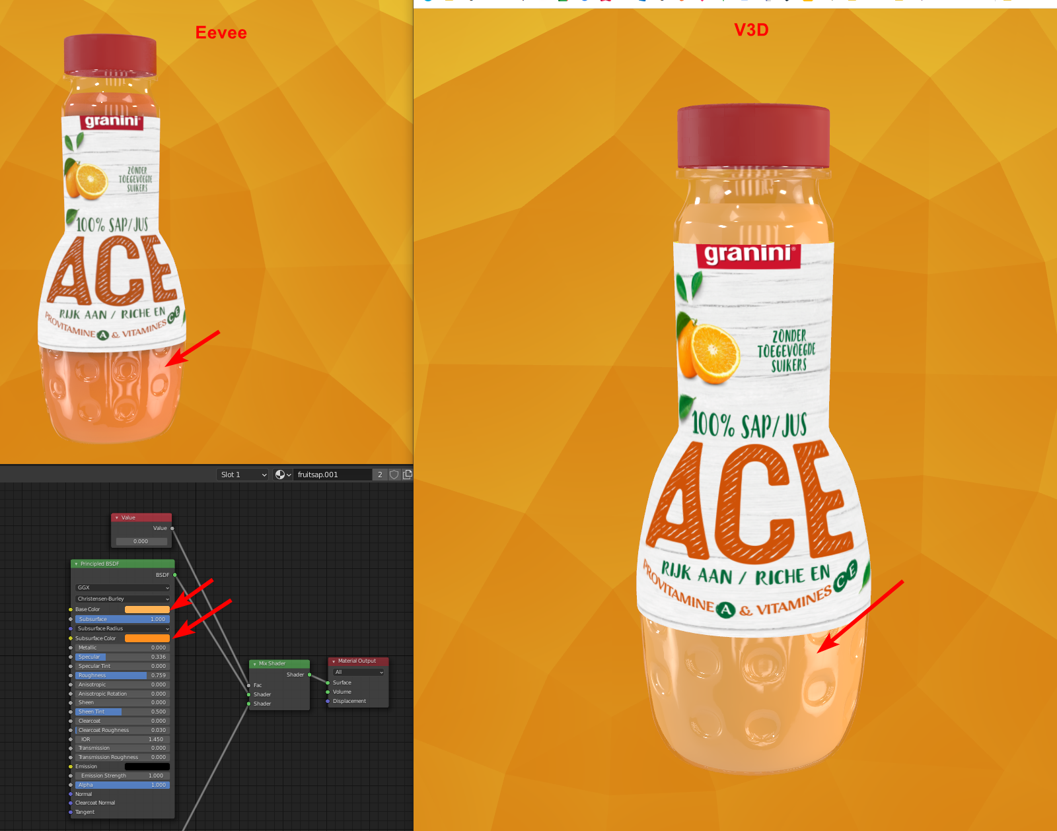Image resolution: width=1057 pixels, height=831 pixels.
Task: Click the Clearcoat Roughness 0.030 slider
Action: [123, 730]
